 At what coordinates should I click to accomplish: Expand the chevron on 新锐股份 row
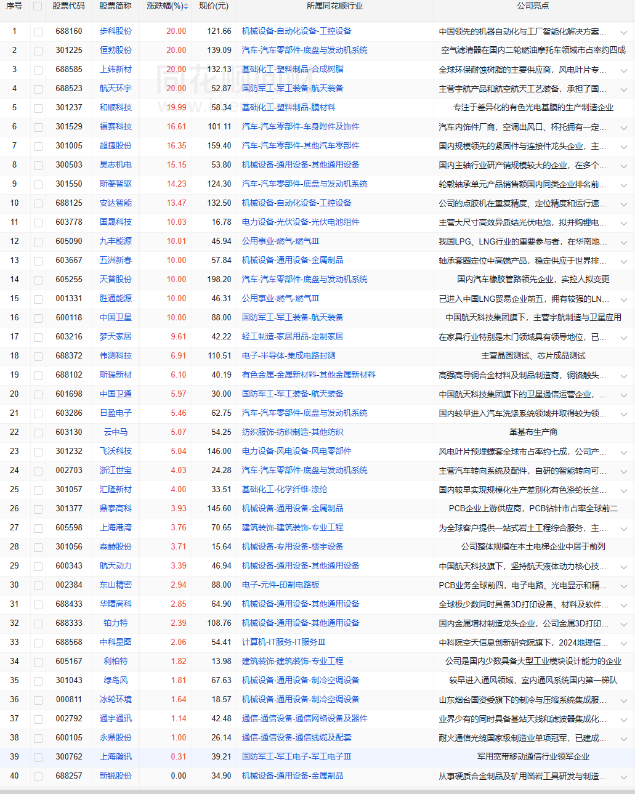623,777
